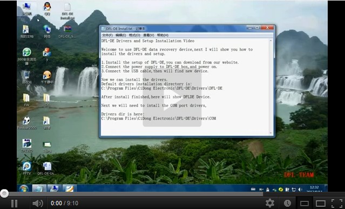
Task: Open Notepad's Edit menu (编辑)
Action: (121, 35)
